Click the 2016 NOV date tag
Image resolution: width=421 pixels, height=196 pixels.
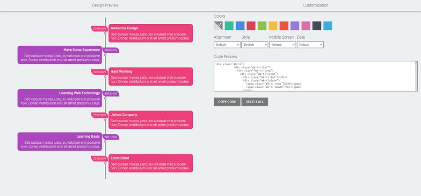click(x=99, y=28)
